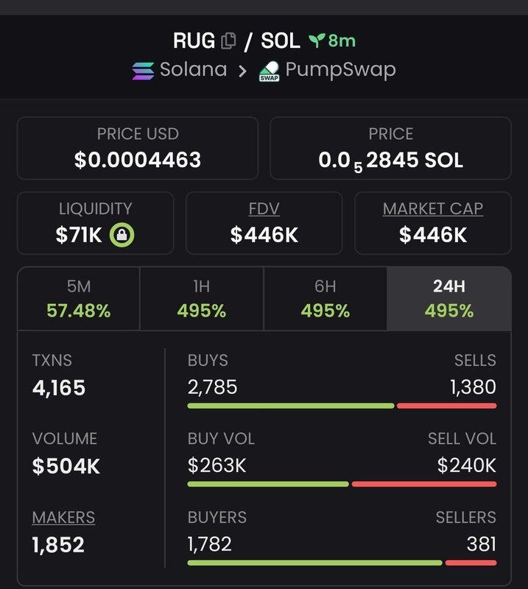Select the 5M timeframe tab
The image size is (528, 589).
pos(78,299)
